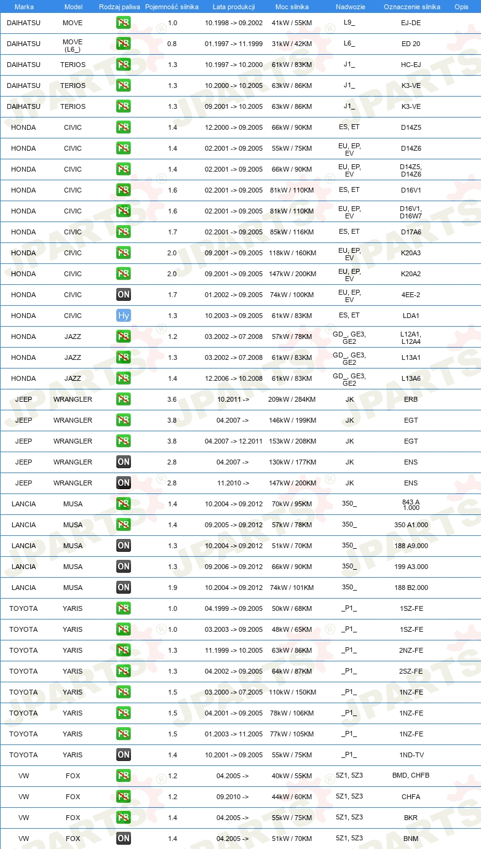Click the Model column header

pyautogui.click(x=73, y=7)
